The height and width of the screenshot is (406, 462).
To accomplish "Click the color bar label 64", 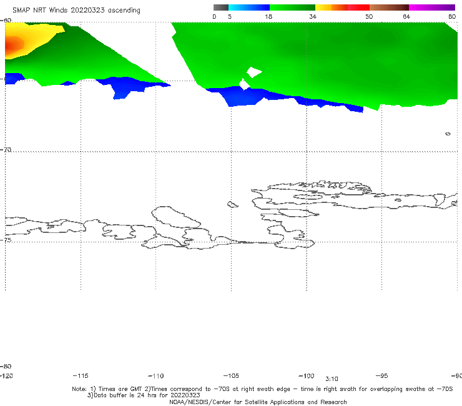I will coord(406,16).
